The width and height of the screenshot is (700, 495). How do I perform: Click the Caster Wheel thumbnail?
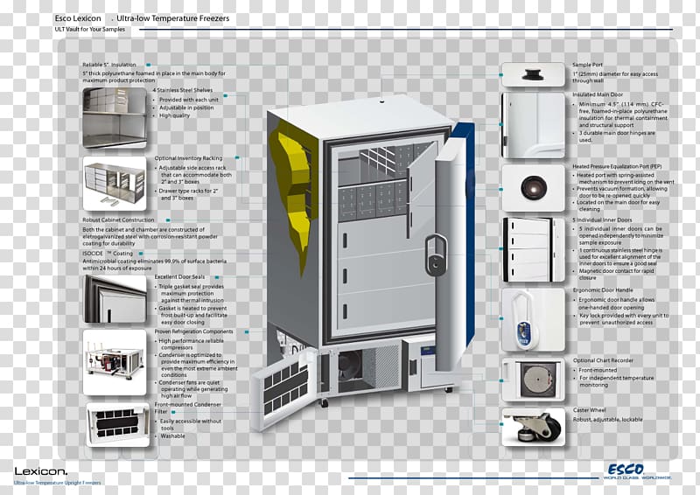coord(533,427)
